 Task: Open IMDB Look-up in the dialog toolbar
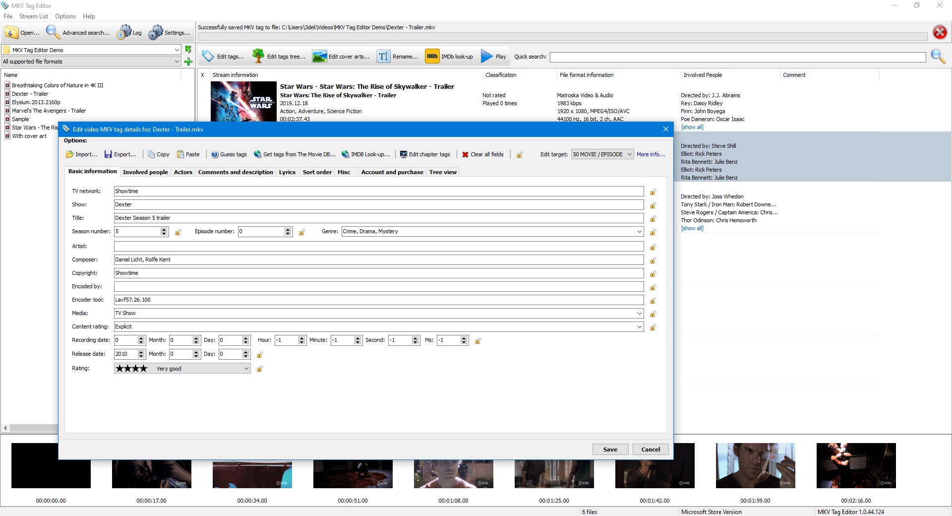coord(366,154)
